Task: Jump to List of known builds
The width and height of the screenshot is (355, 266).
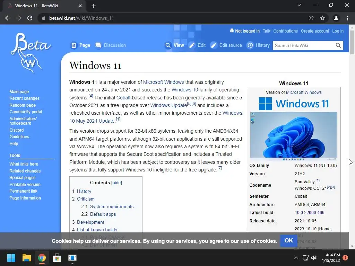Action: click(x=97, y=230)
